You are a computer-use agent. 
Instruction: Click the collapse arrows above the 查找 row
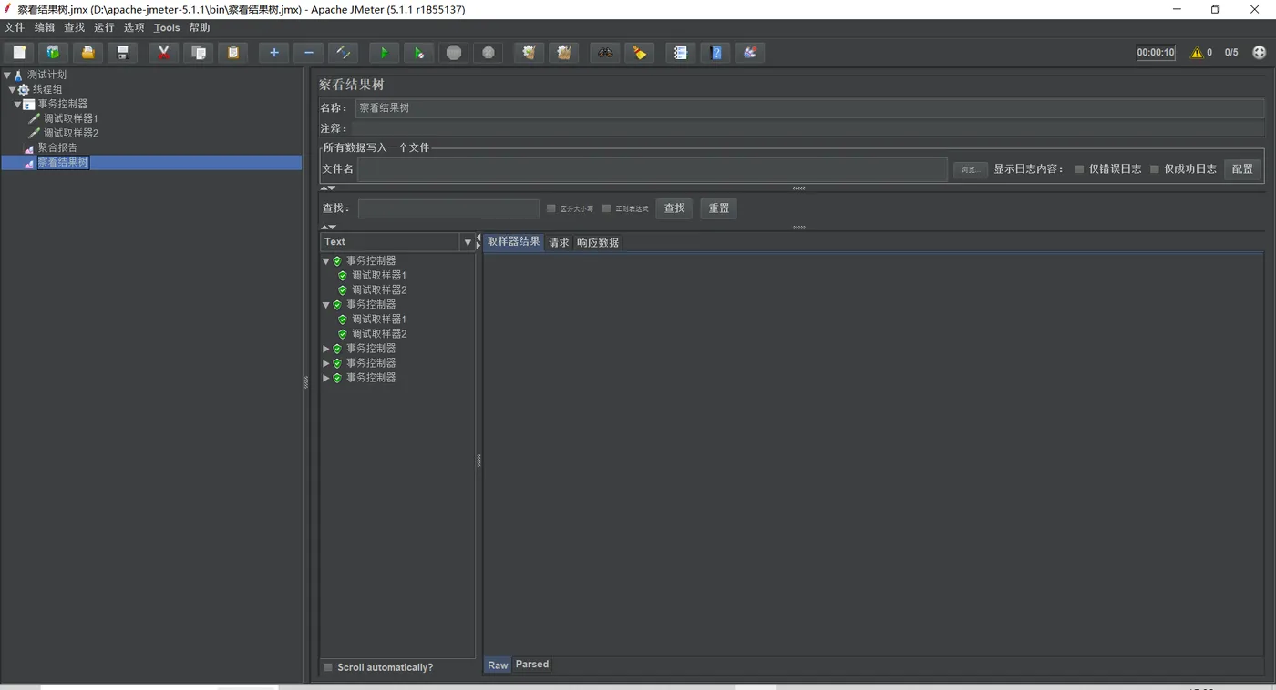(329, 188)
